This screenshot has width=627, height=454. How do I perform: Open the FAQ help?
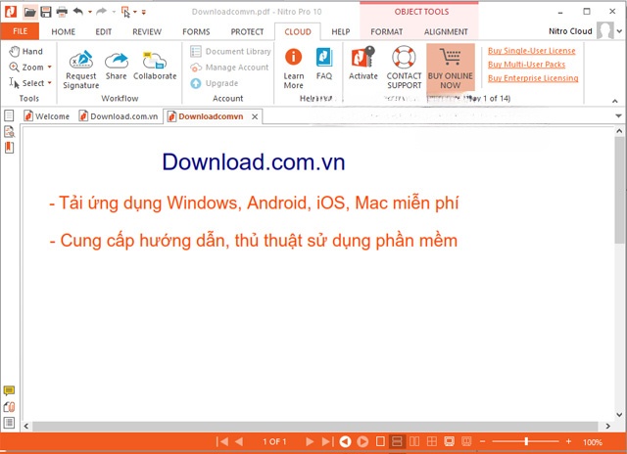coord(324,64)
